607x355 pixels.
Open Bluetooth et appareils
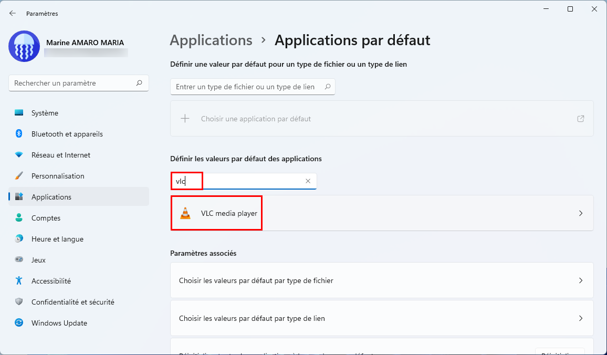[x=79, y=134]
